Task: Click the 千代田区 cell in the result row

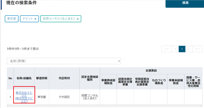Action: point(64,97)
